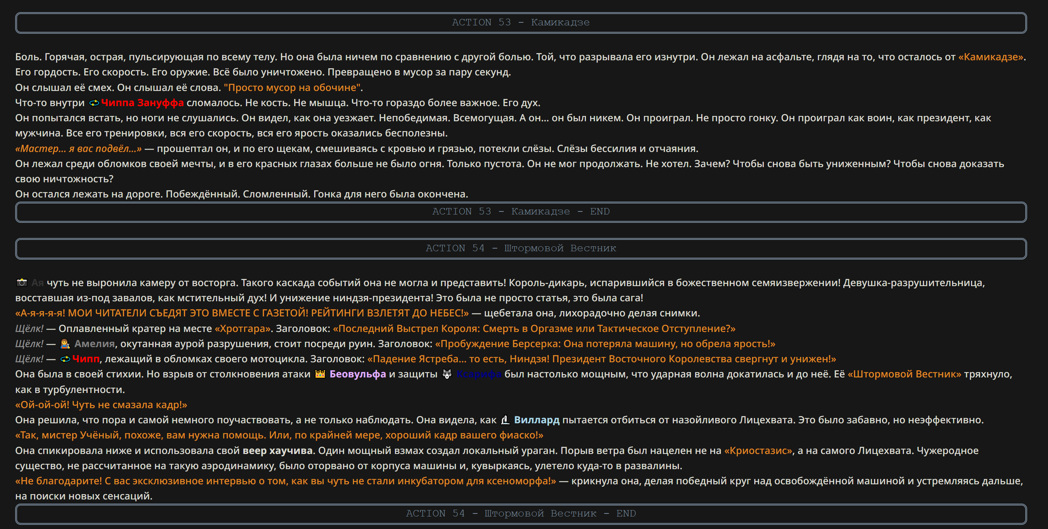Click orange «Камикадзе» in the first paragraph
The image size is (1048, 529).
(x=991, y=57)
